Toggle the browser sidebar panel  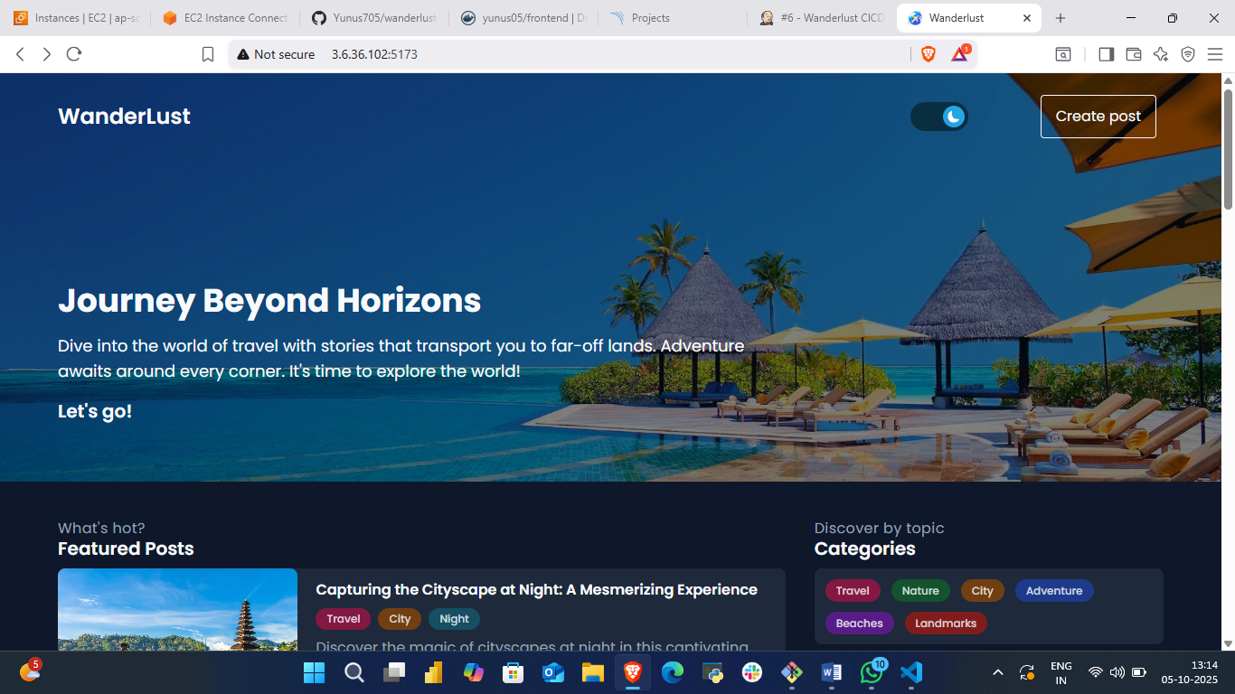(x=1106, y=54)
